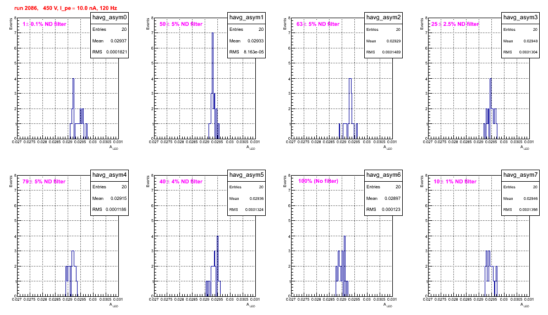Viewport: 548px width, 315px height.
Task: Click RMS value 0.0001398 in havg_asym7
Action: click(528, 210)
